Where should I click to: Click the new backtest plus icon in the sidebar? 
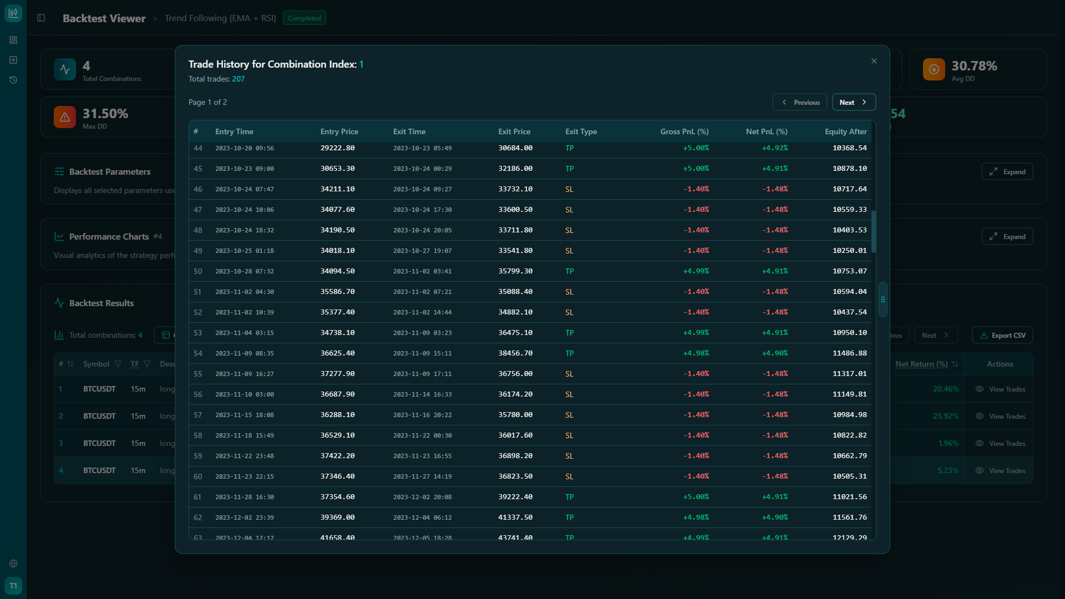pos(13,60)
